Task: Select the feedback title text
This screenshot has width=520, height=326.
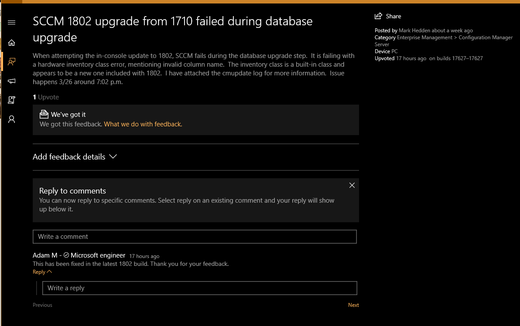Action: (172, 29)
